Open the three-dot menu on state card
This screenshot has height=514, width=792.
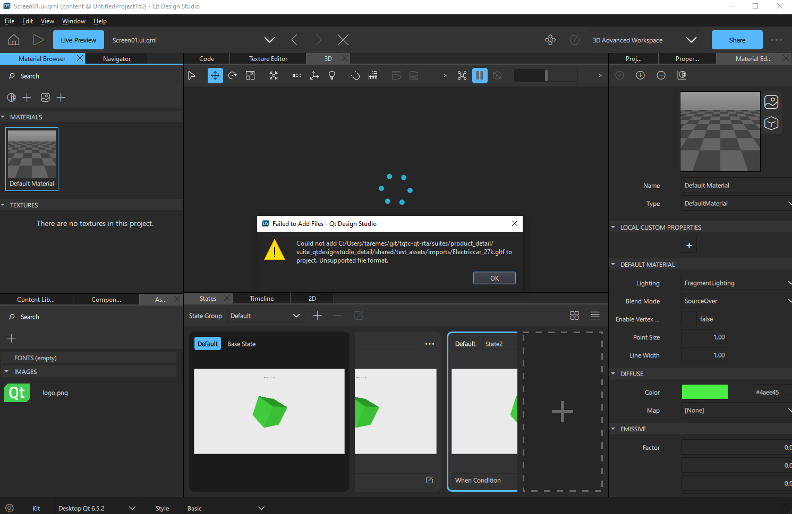430,344
